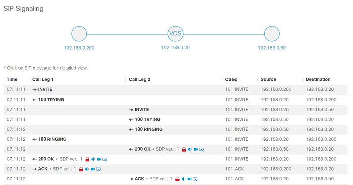The image size is (353, 185).
Task: Click the Call Leg 1 column header
Action: [43, 80]
